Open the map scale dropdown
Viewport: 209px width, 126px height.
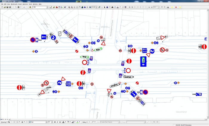[47, 7]
